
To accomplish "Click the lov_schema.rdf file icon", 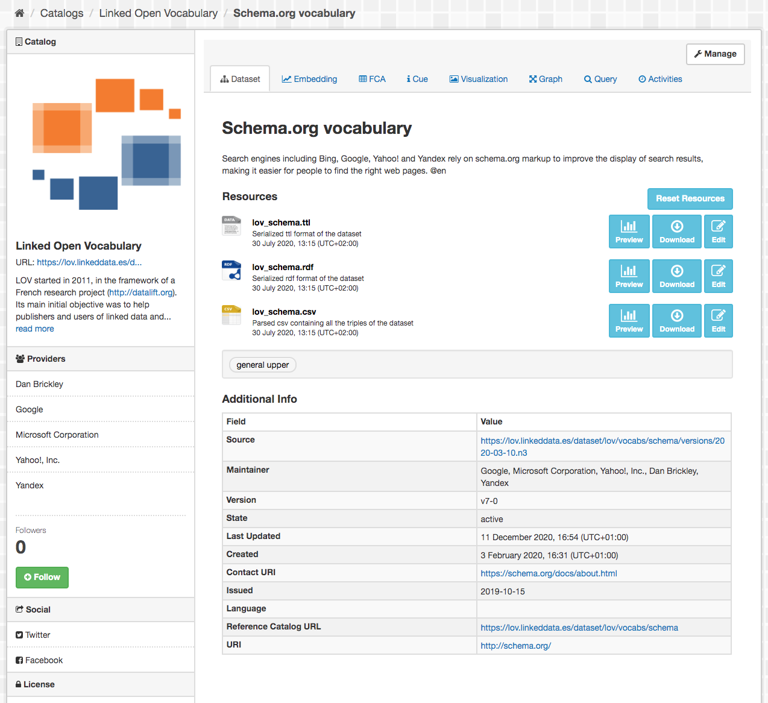I will [x=231, y=271].
